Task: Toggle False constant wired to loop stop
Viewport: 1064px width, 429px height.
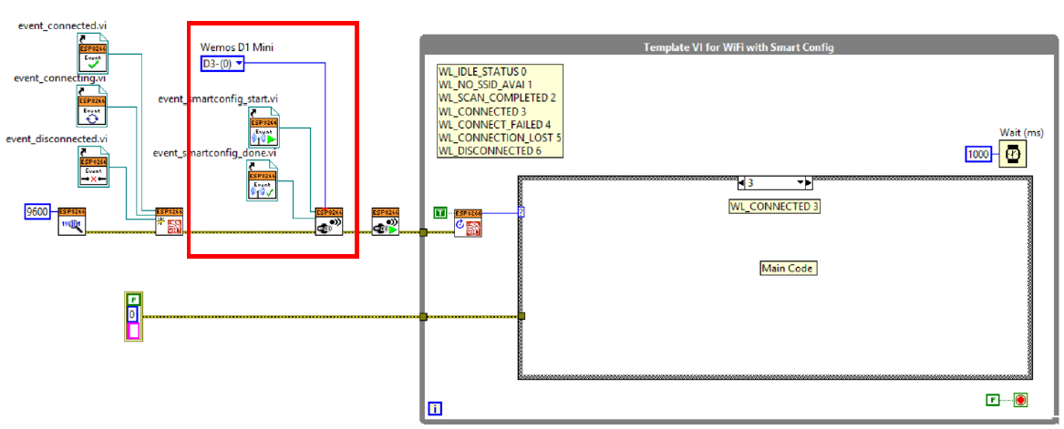Action: point(992,400)
